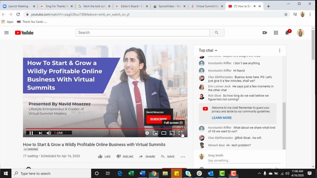
Task: Click the video progress bar
Action: (x=105, y=129)
